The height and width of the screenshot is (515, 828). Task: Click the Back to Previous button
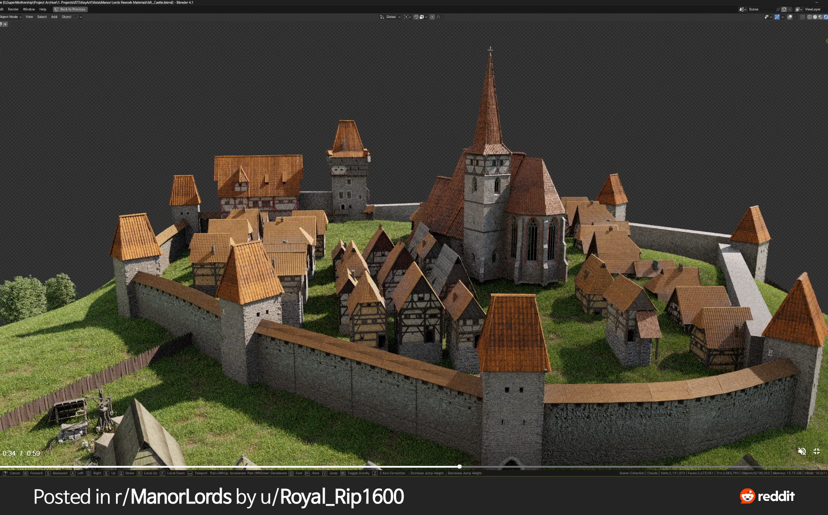point(70,9)
